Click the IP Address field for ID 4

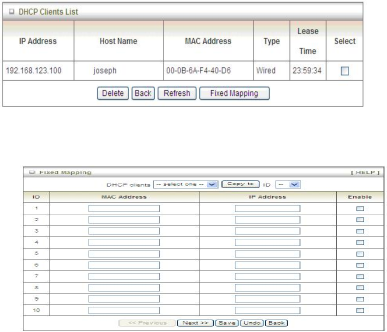(x=267, y=242)
